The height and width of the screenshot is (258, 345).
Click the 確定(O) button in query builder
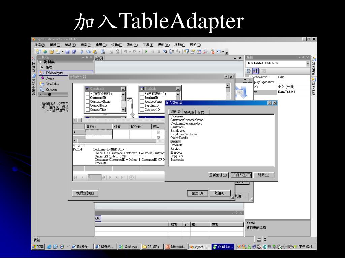coord(197,193)
